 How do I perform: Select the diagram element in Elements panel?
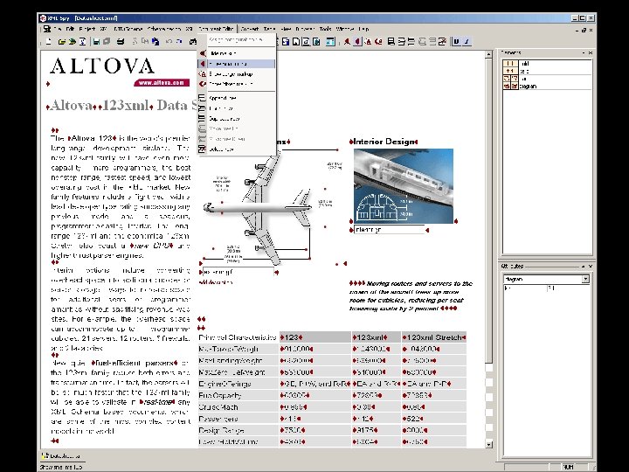[x=529, y=87]
